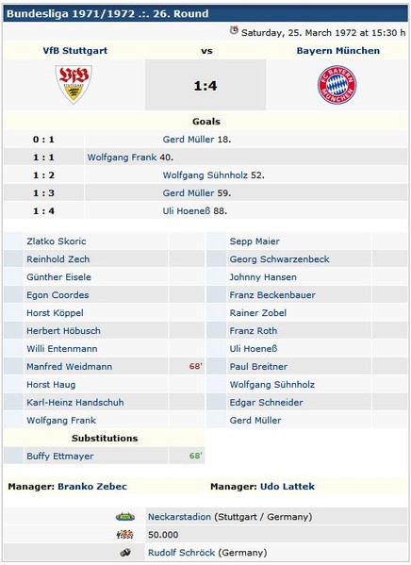Open the Neckarstadion venue link
The width and height of the screenshot is (411, 565).
point(179,517)
